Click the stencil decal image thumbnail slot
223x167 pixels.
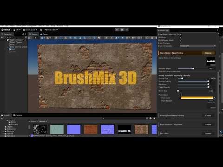tap(210, 62)
